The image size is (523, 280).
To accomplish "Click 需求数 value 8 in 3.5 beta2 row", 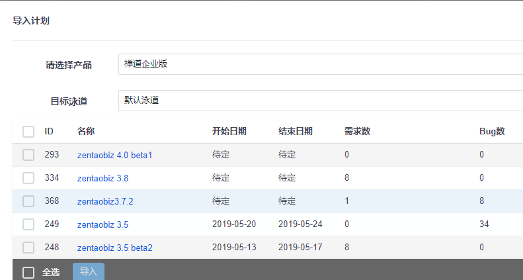I will click(x=347, y=248).
